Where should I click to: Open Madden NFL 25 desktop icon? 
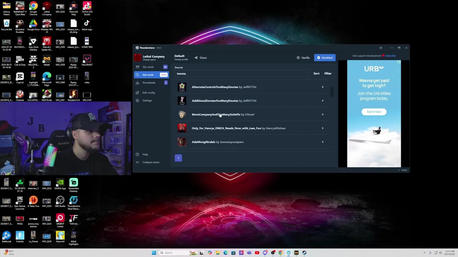pos(47,26)
